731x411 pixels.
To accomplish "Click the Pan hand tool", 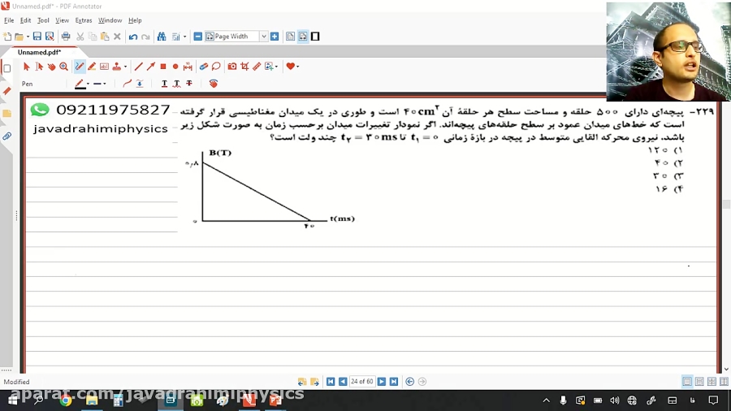I will (x=51, y=67).
